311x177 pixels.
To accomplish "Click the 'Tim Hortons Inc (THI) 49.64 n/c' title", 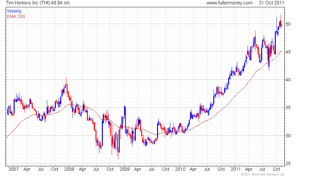I will (38, 3).
